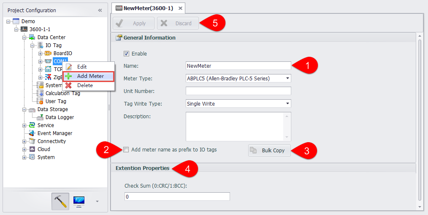Image resolution: width=428 pixels, height=215 pixels.
Task: Click the Event Manager icon
Action: 32,133
